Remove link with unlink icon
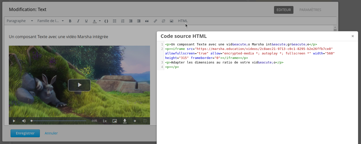 163,21
